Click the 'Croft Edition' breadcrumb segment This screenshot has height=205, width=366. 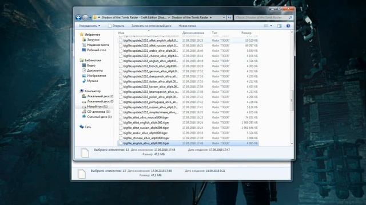tap(134, 18)
